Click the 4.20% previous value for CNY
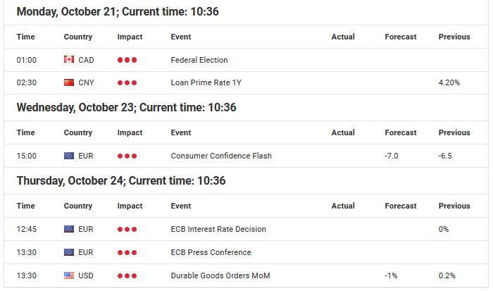The image size is (493, 291). 449,82
